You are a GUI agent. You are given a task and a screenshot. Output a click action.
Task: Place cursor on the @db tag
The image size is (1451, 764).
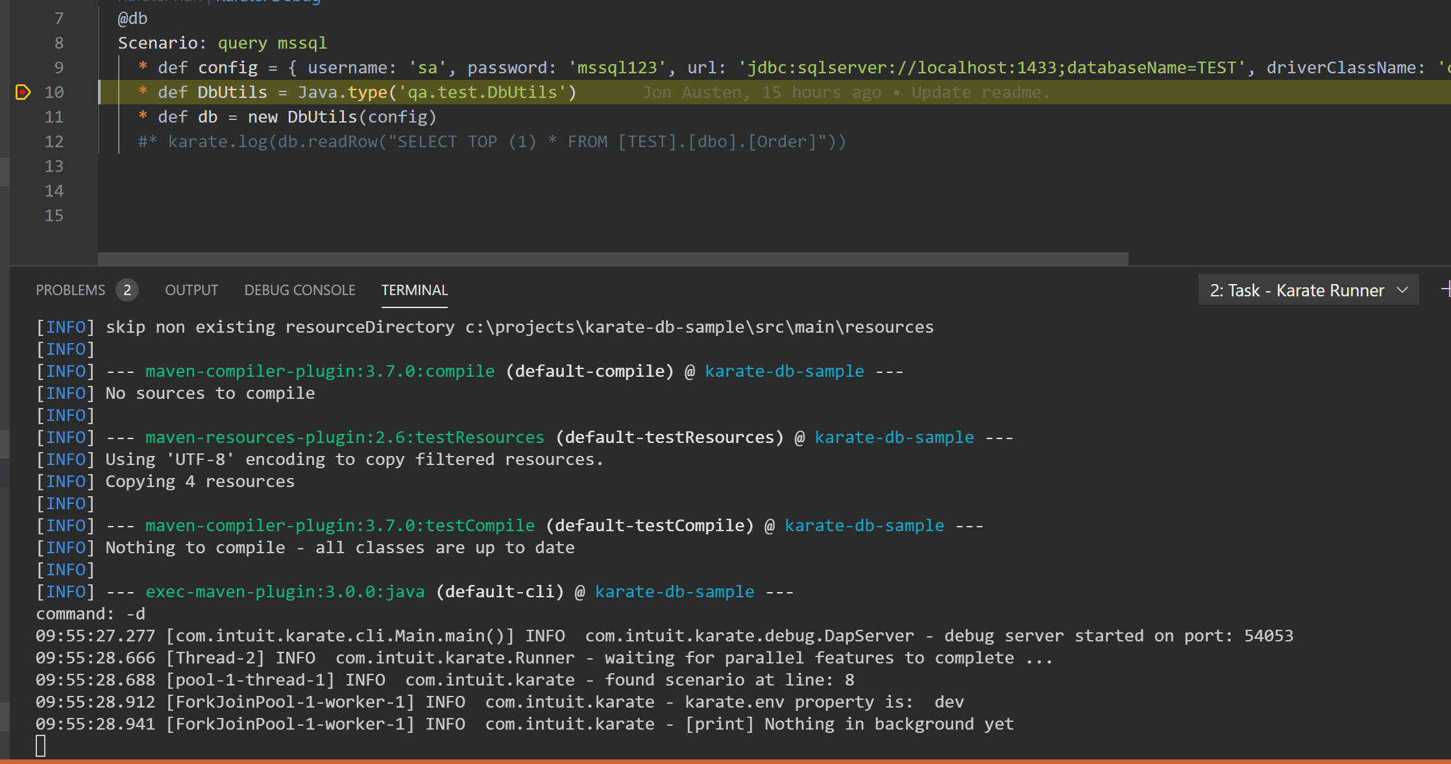(133, 19)
